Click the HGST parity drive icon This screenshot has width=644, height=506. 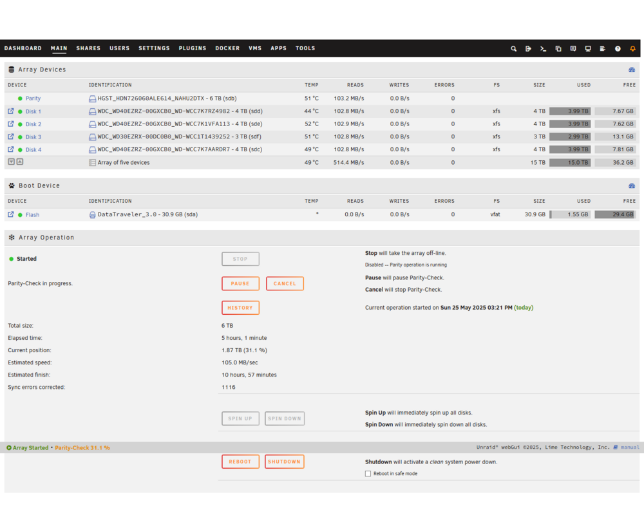click(x=92, y=98)
